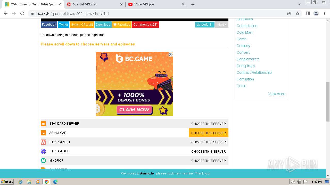
Task: Open the Concert genre link
Action: (x=243, y=52)
